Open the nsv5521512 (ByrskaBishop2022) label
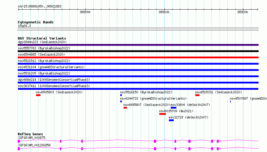This screenshot has height=152, width=267. tap(44, 61)
